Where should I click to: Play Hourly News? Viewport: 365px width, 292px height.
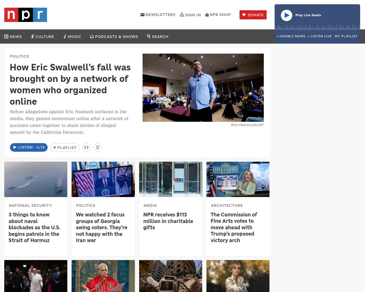pos(291,36)
